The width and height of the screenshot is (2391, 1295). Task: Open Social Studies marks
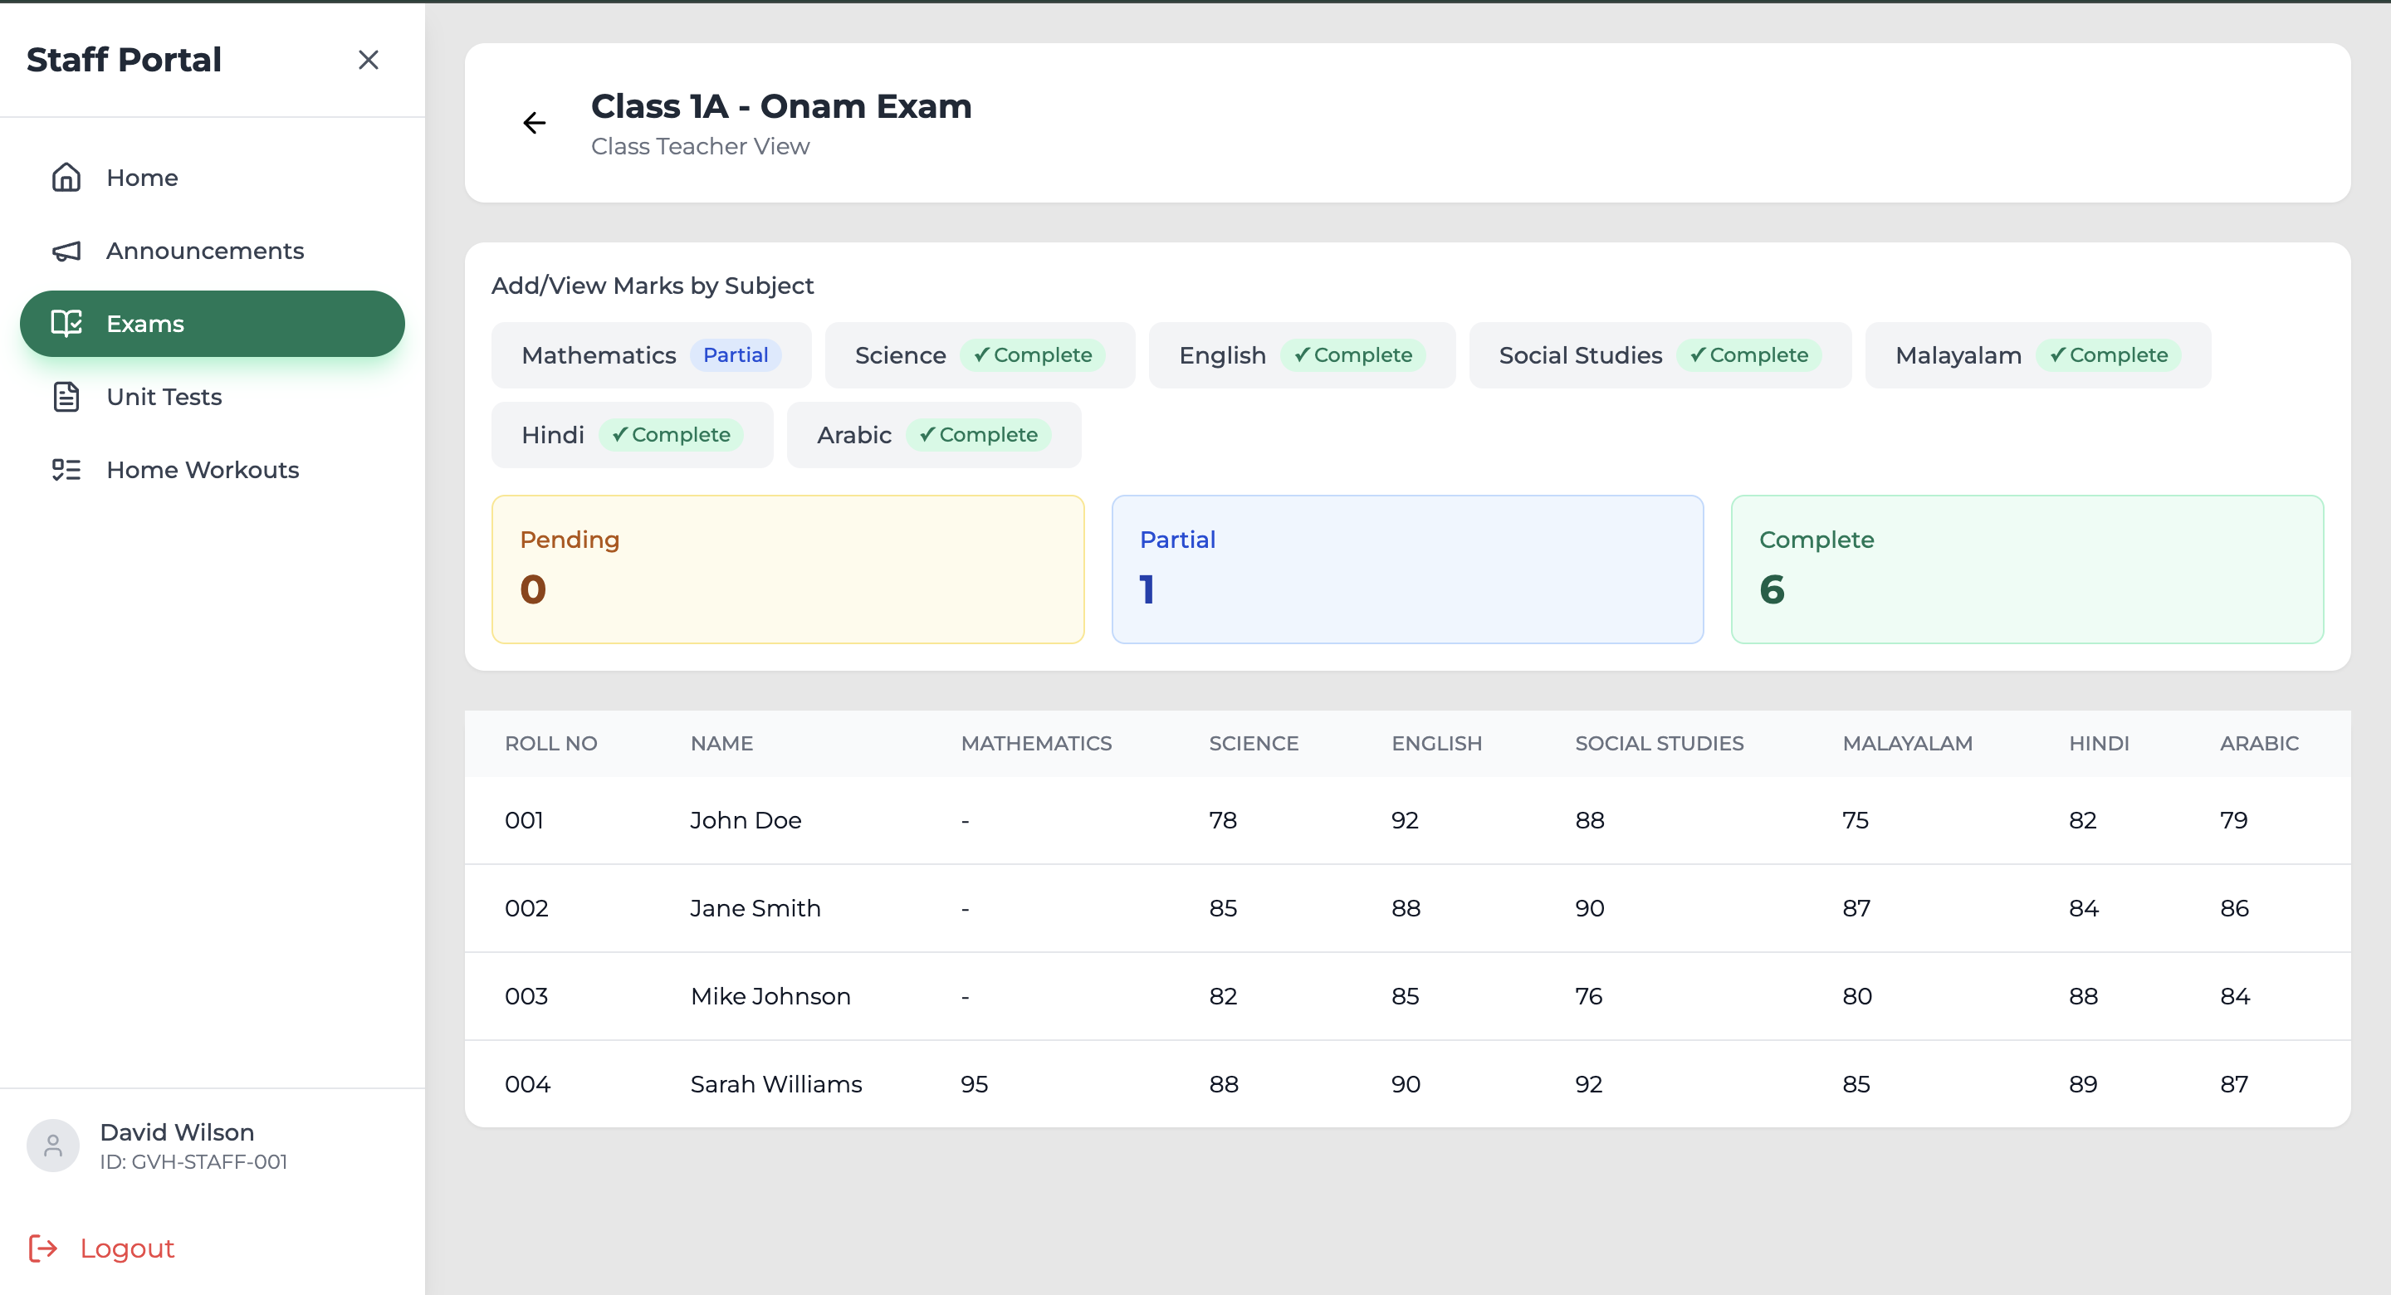1659,355
